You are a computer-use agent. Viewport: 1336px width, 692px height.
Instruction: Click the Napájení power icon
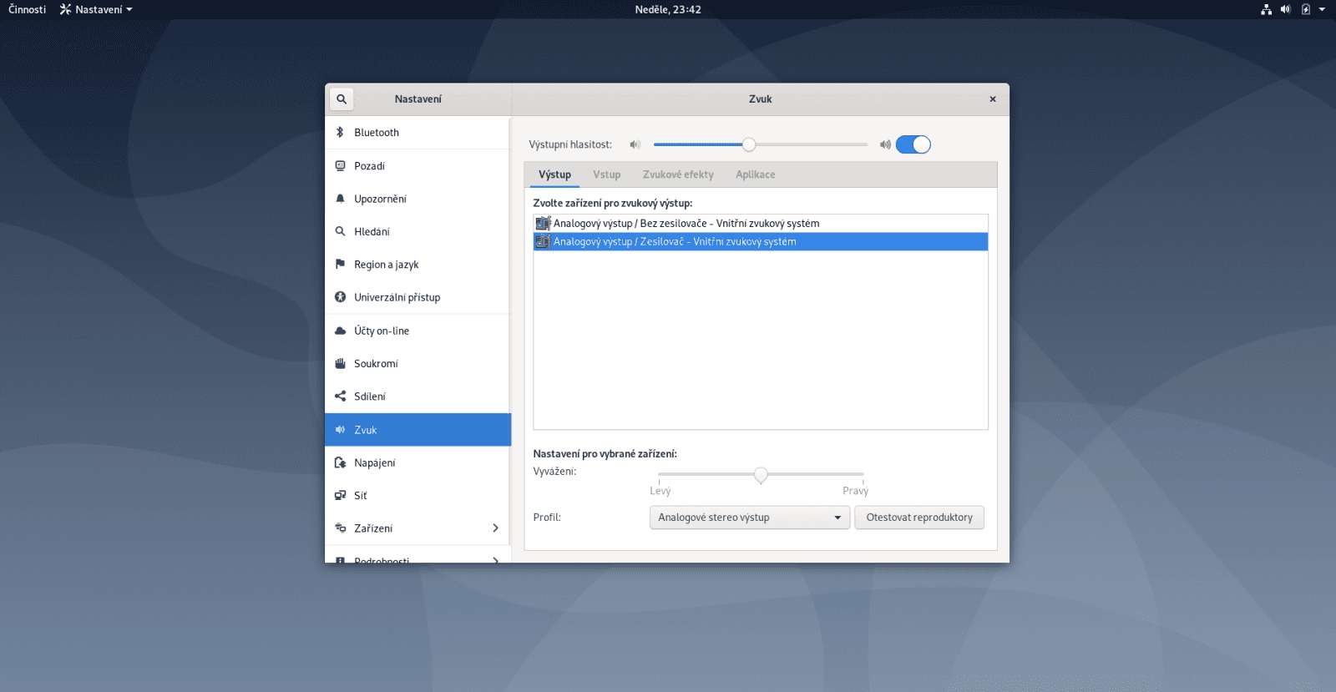pos(340,462)
